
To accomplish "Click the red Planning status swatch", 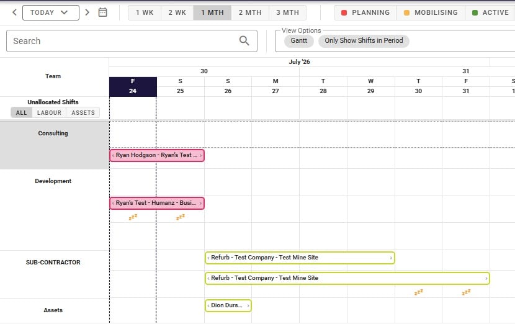I will (344, 13).
